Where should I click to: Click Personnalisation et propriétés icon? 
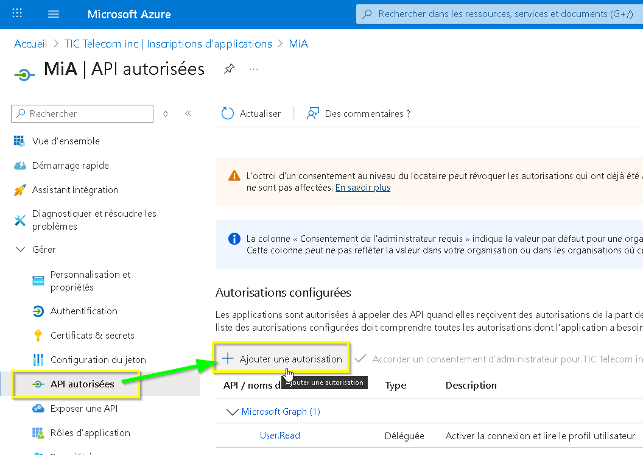pos(38,281)
